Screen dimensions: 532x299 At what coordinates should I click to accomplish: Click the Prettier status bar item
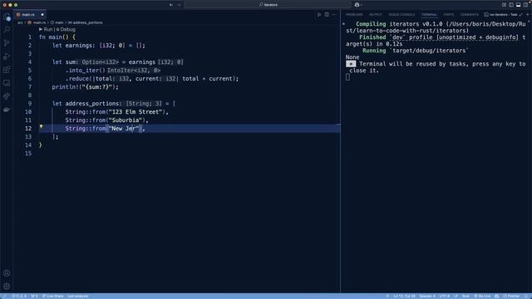pyautogui.click(x=511, y=296)
